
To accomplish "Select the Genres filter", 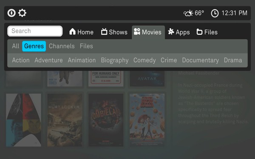I will [34, 46].
